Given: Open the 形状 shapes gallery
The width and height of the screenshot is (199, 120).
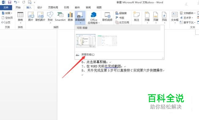Looking at the screenshot, I should pos(50,17).
